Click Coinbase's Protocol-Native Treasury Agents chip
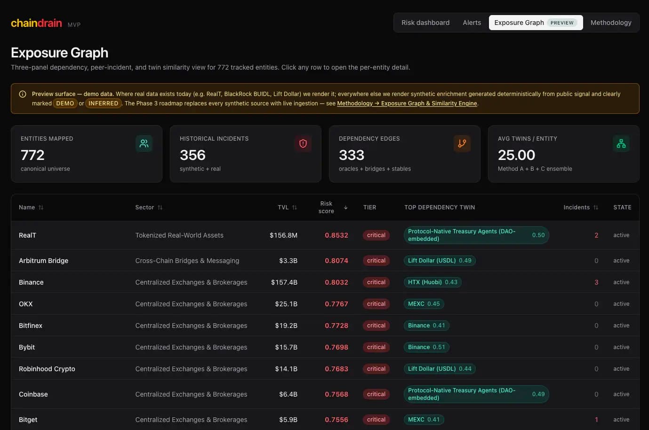 [476, 394]
